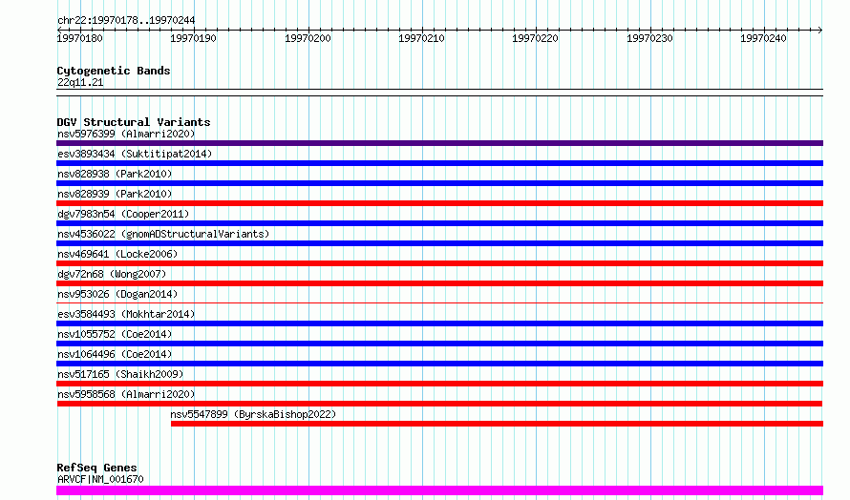Click the ruler's left arrow end
The image size is (850, 500).
59,30
